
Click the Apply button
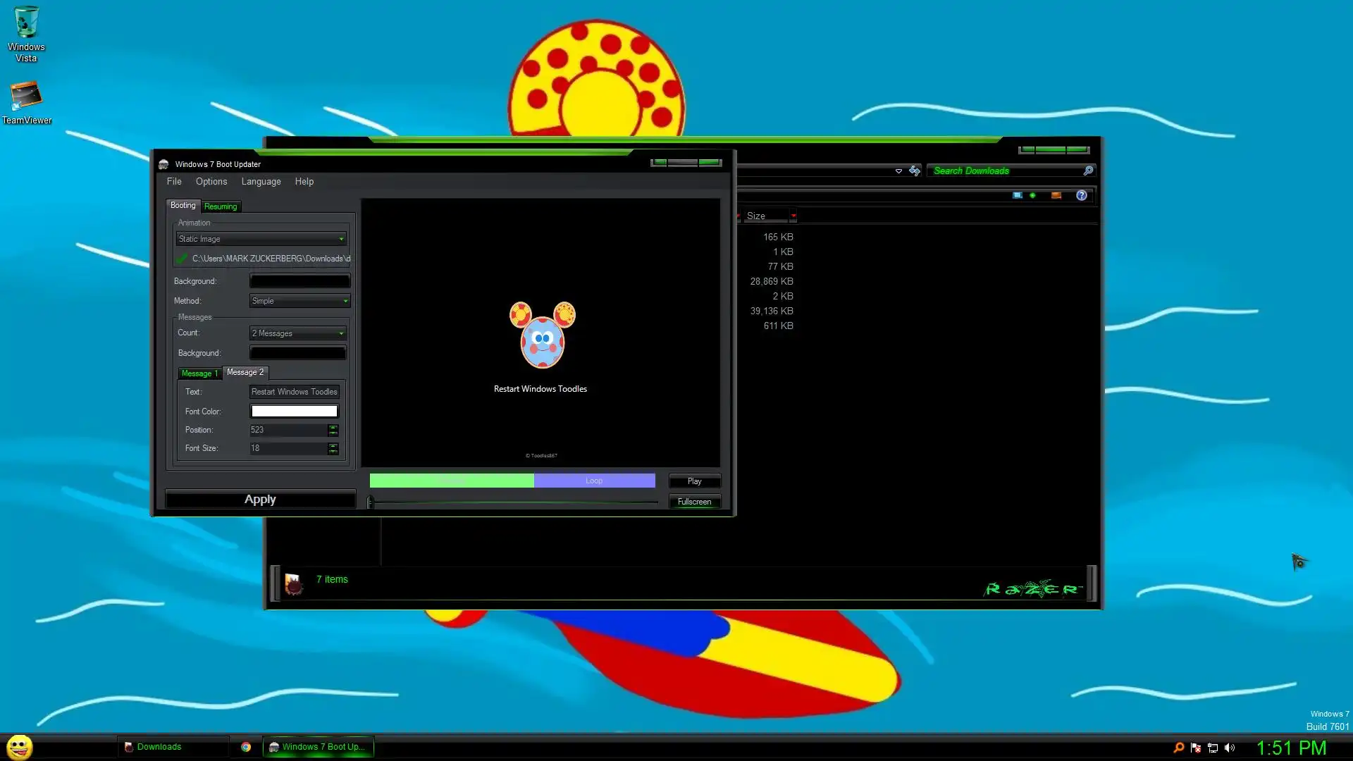click(260, 499)
